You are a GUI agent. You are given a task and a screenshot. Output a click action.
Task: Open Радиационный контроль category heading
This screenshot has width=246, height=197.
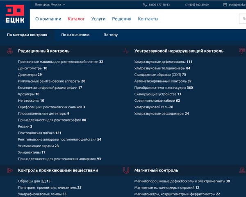coord(44,51)
